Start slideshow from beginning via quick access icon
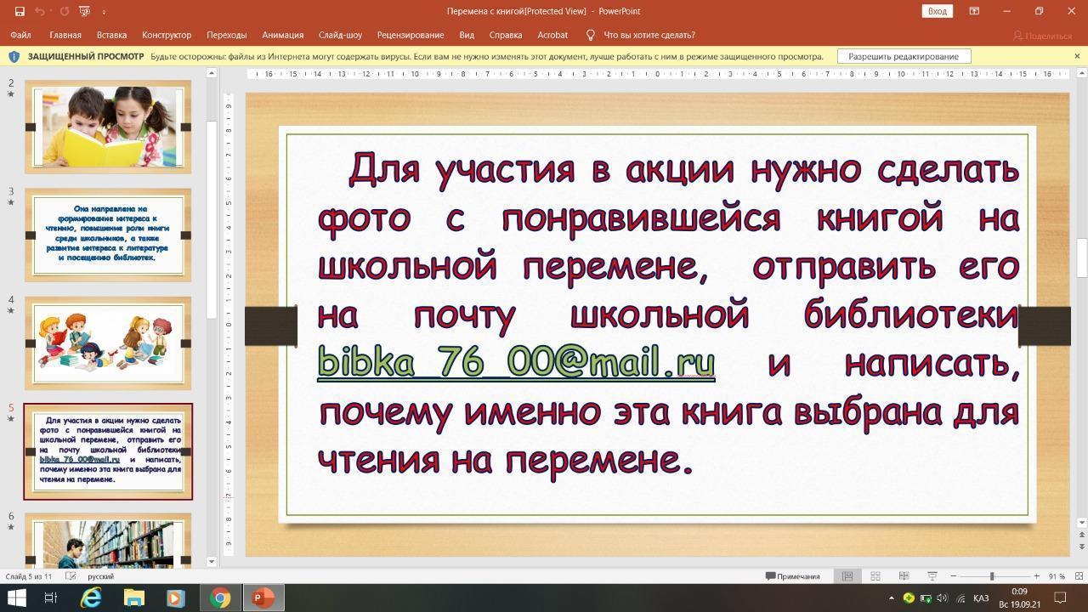1088x612 pixels. point(84,11)
